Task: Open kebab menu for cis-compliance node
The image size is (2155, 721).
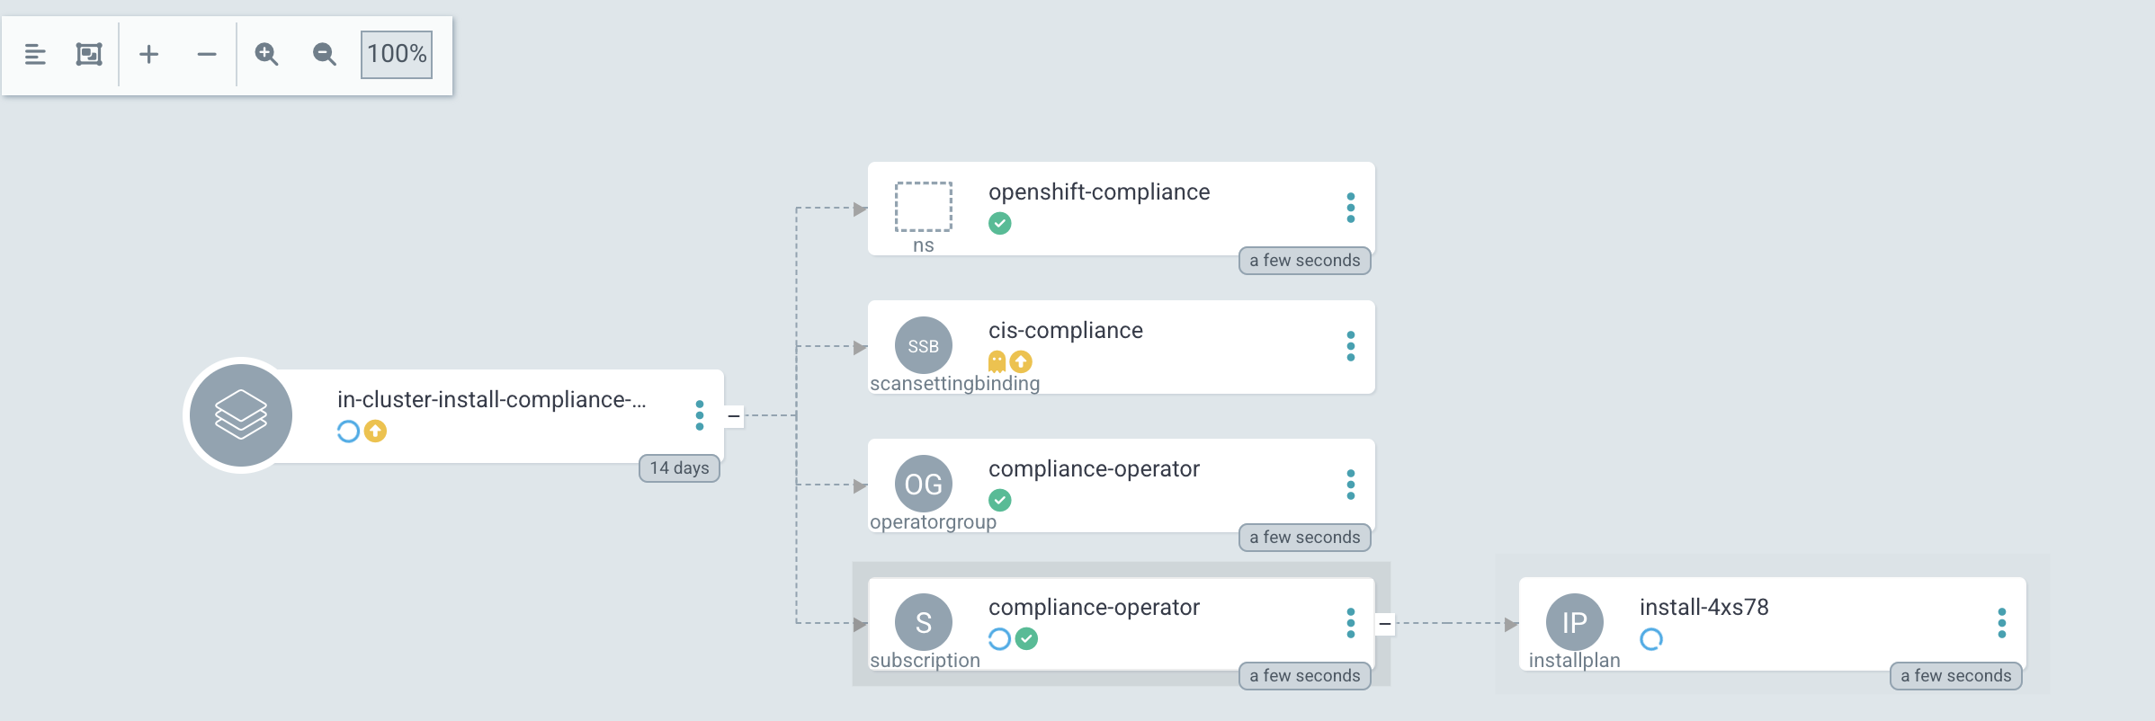Action: (1350, 346)
